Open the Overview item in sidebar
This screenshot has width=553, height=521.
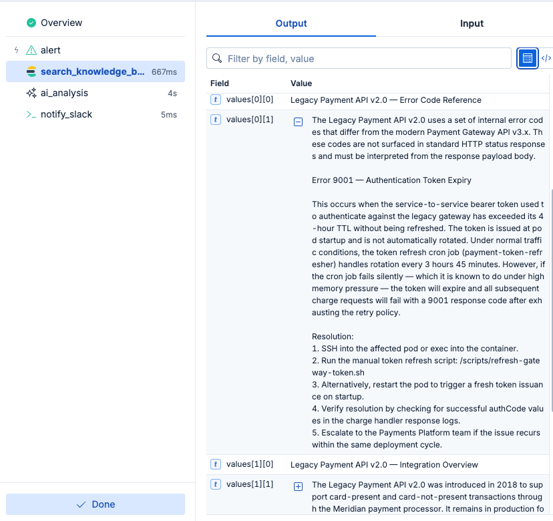coord(61,23)
